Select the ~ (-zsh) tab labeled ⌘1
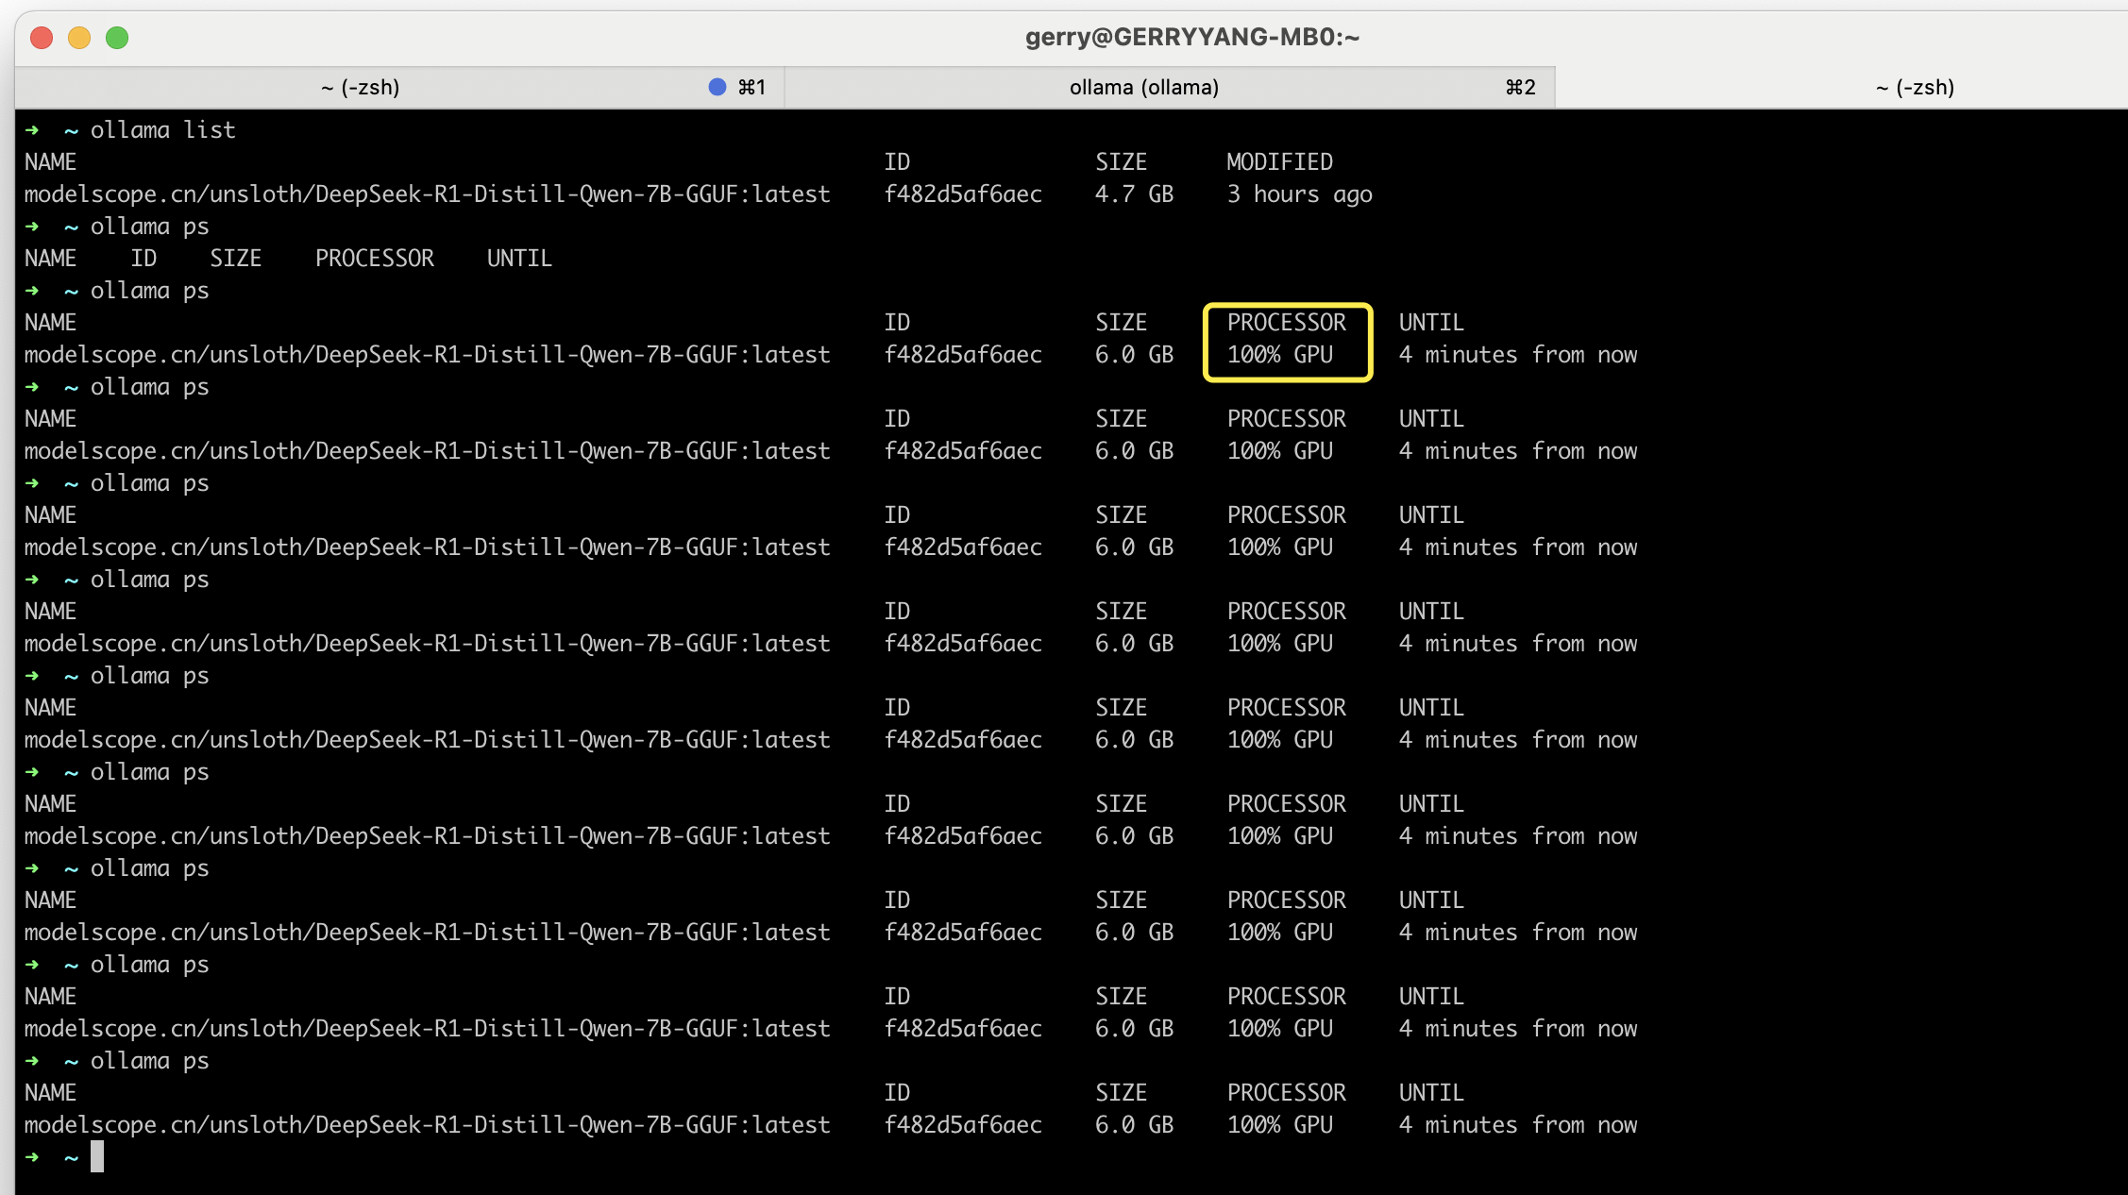 pyautogui.click(x=400, y=88)
